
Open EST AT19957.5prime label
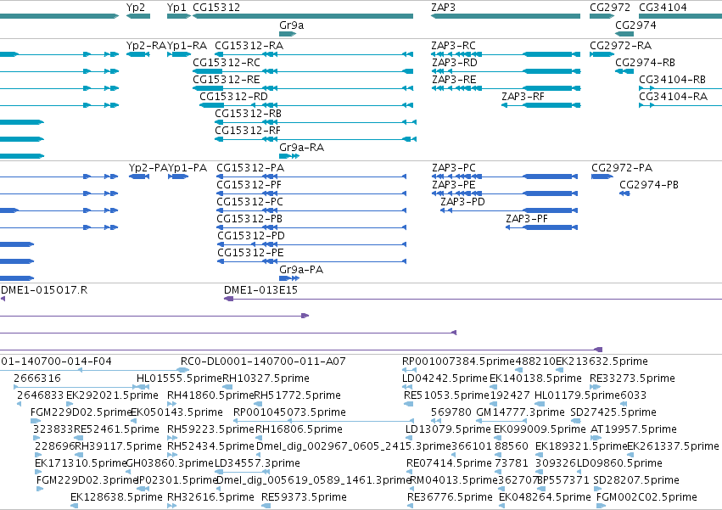click(634, 429)
